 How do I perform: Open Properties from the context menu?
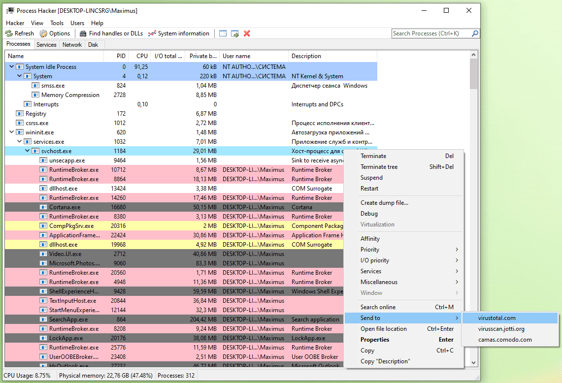tap(404, 340)
